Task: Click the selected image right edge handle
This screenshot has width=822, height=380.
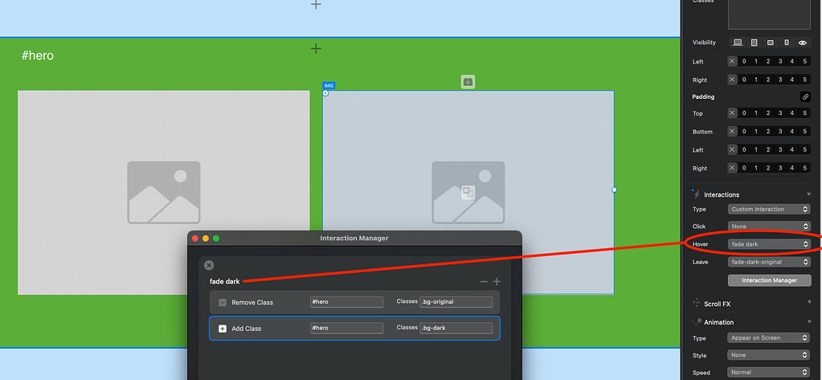Action: 614,190
